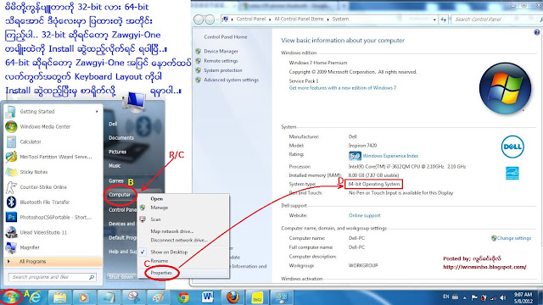Open Documents in Start menu

coord(121,137)
